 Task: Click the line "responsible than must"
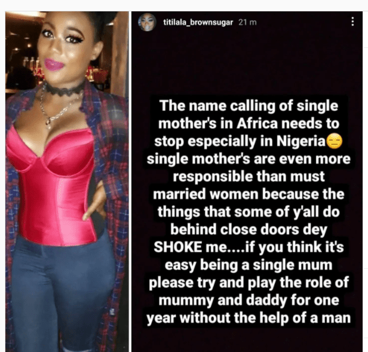click(249, 177)
